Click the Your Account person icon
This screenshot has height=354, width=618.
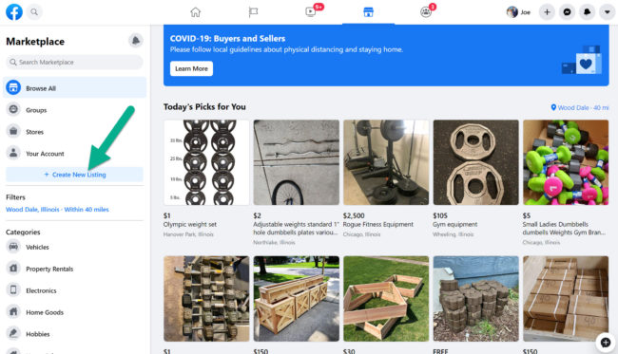(x=13, y=153)
